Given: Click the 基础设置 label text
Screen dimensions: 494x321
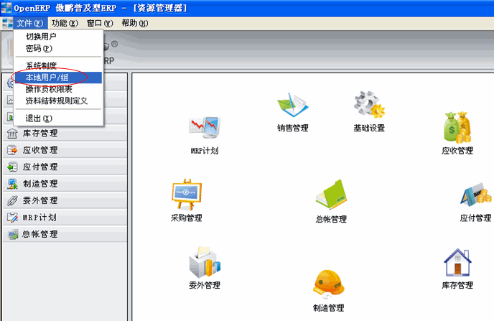Looking at the screenshot, I should pos(369,128).
